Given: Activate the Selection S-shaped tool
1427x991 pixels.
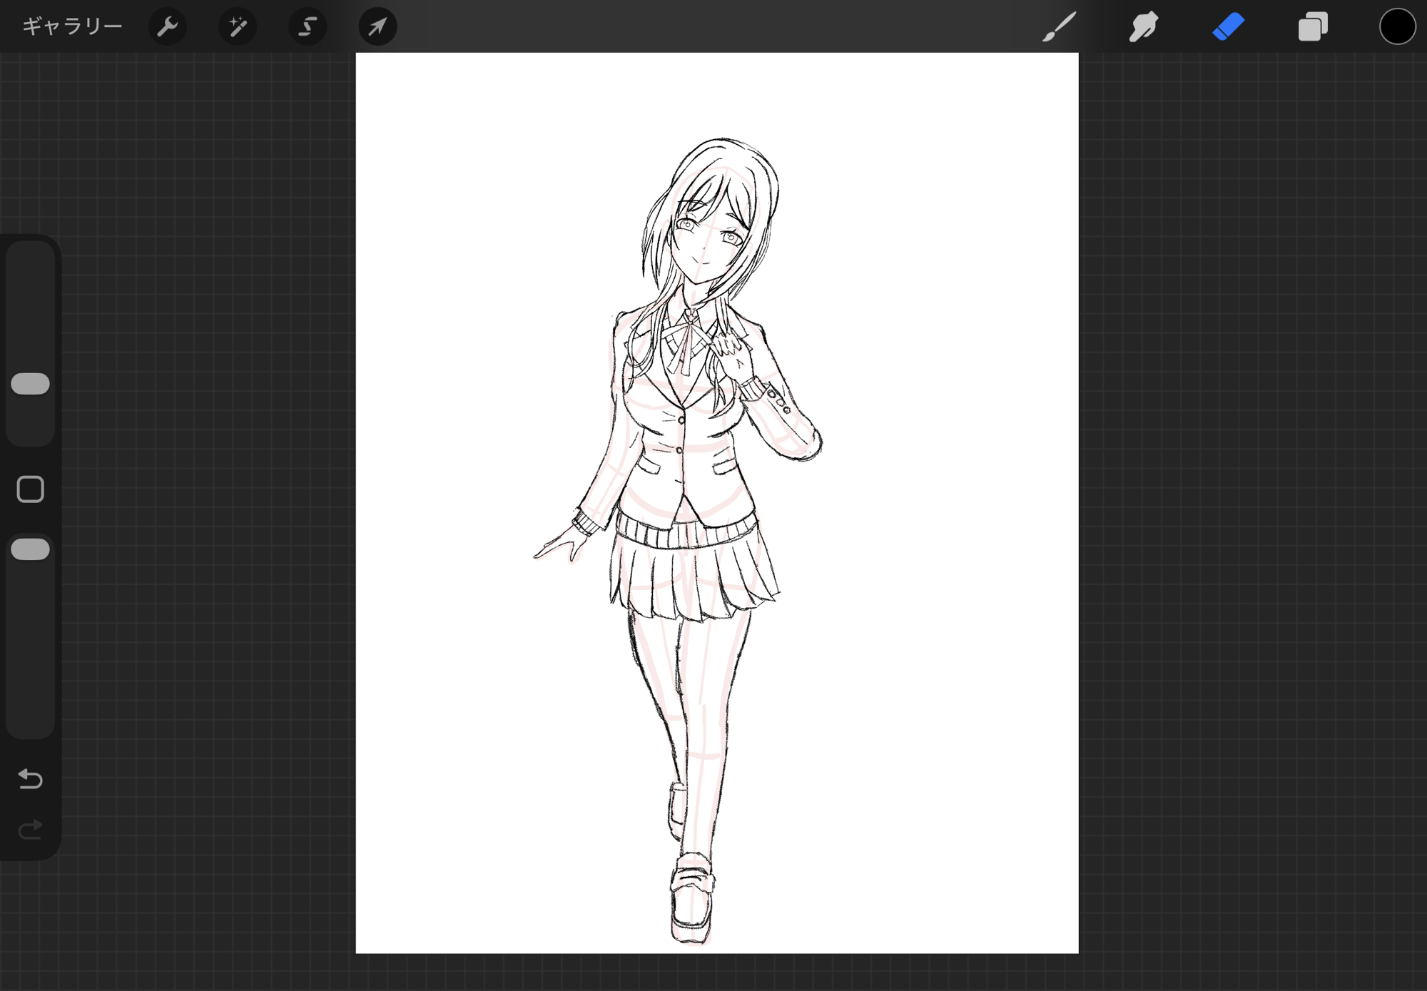Looking at the screenshot, I should coord(307,27).
